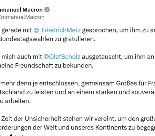Click the words stehen wir vereint
The height and width of the screenshot is (136, 155).
coord(89,119)
